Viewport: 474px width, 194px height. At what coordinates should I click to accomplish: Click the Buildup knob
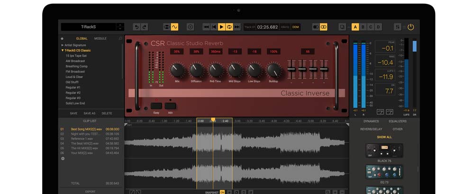[274, 70]
